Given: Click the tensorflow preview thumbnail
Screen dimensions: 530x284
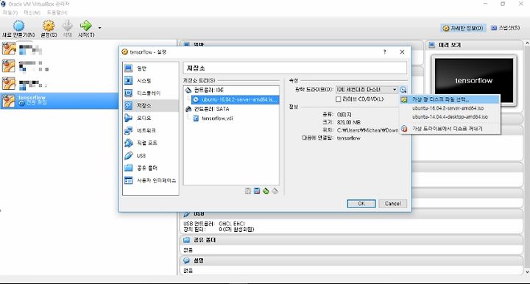Looking at the screenshot, I should point(474,80).
